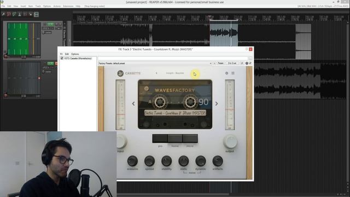
Task: Click the cassette tape handwritten label
Action: pos(175,113)
